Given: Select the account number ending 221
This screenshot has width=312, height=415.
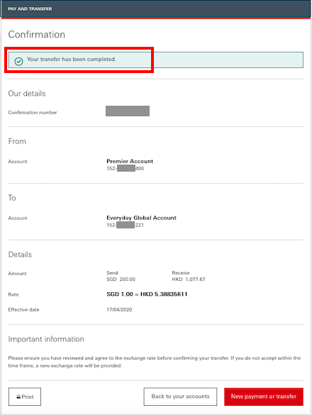Looking at the screenshot, I should point(125,225).
